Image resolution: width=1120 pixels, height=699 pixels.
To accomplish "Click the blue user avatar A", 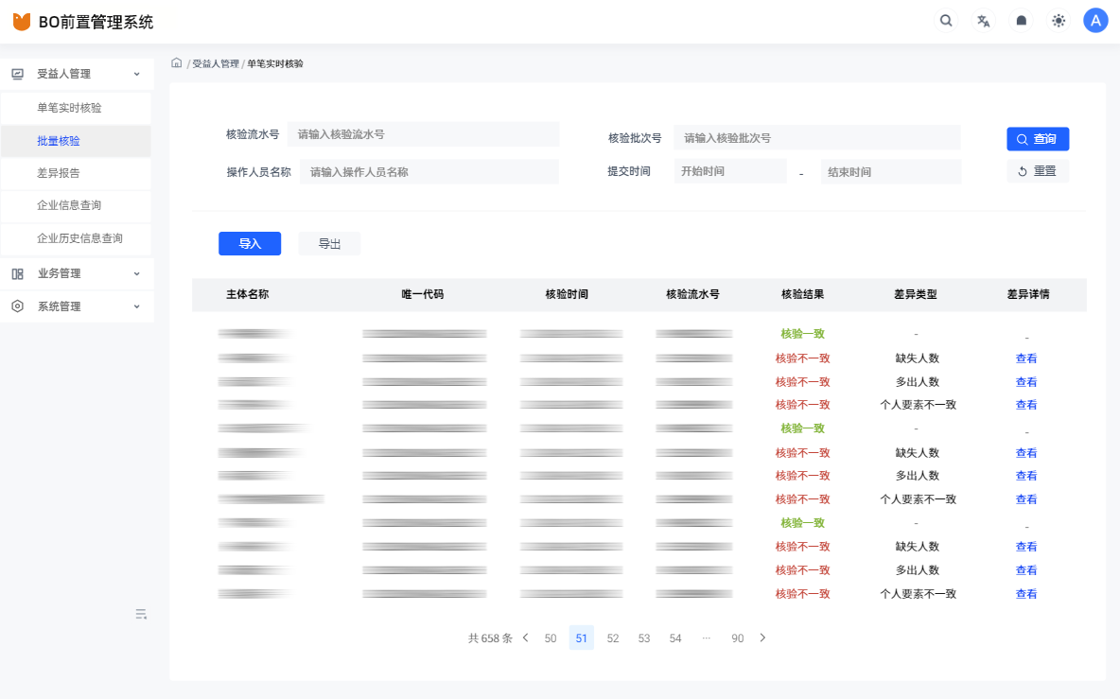I will (1094, 19).
